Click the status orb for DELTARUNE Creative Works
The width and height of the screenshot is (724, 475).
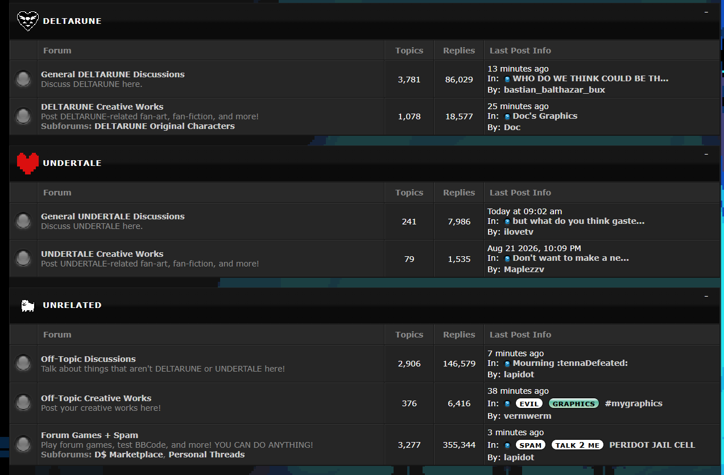point(23,116)
